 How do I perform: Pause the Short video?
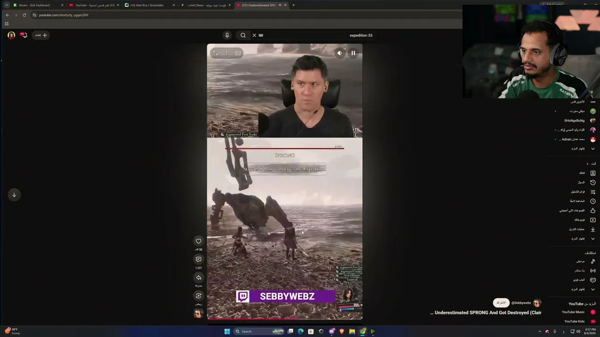[353, 53]
